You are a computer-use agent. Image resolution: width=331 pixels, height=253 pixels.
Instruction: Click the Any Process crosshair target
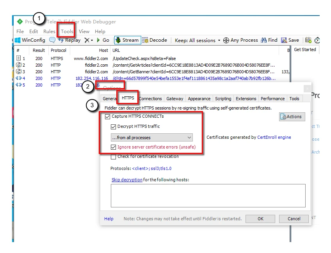pyautogui.click(x=226, y=40)
